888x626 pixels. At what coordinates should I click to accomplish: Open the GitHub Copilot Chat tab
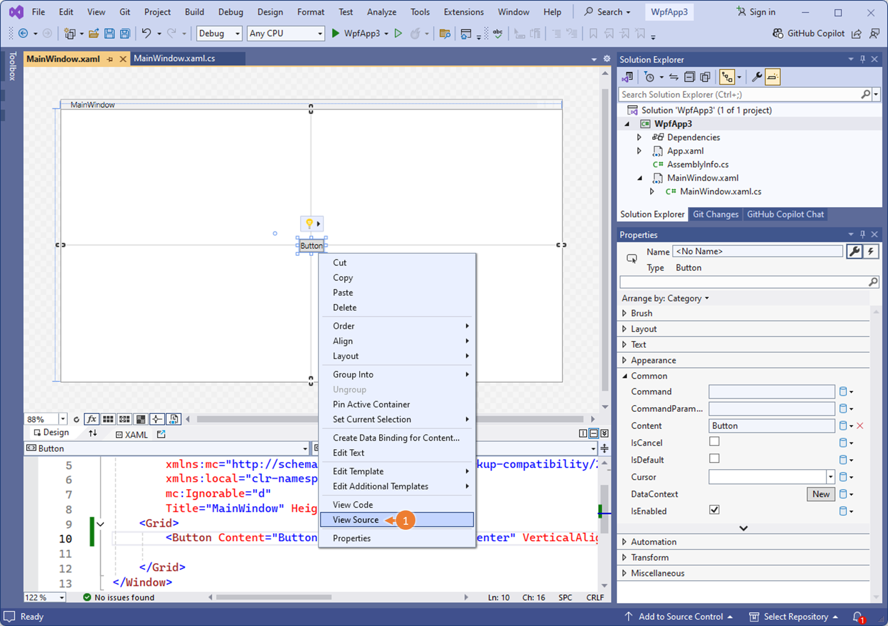tap(785, 214)
